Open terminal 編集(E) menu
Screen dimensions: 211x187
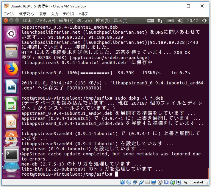tap(66, 21)
